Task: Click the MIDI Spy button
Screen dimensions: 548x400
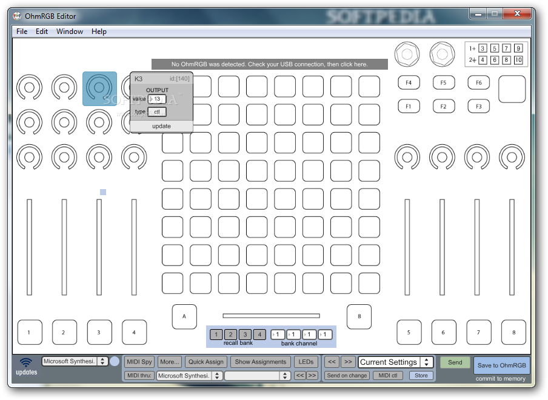Action: click(x=139, y=362)
